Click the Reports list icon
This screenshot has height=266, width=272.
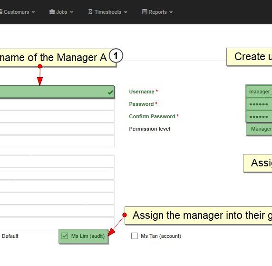click(x=145, y=12)
